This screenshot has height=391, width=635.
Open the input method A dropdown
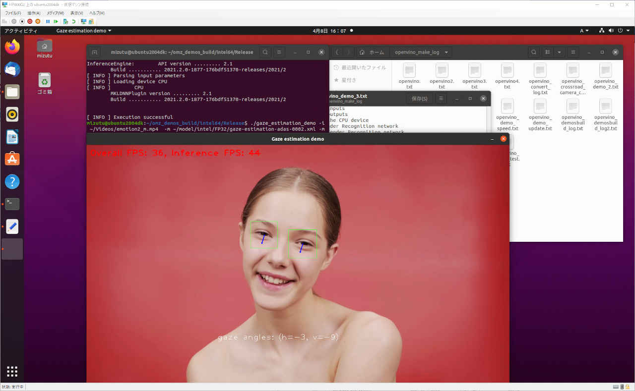584,31
